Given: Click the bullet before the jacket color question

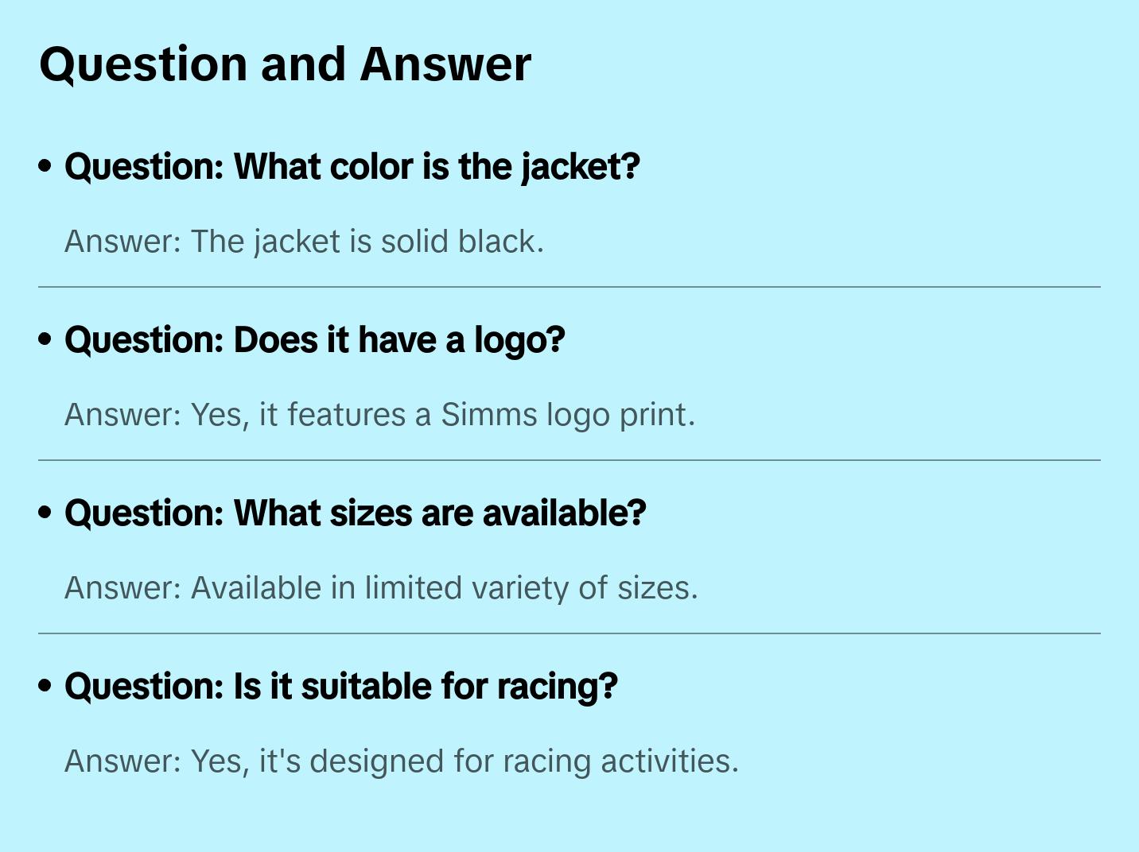Looking at the screenshot, I should point(45,166).
